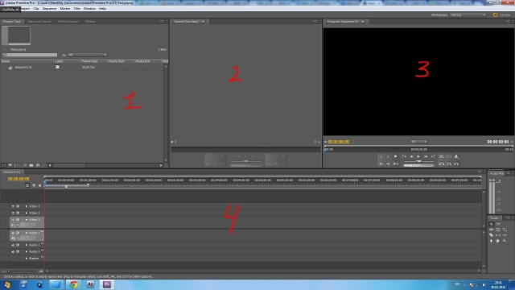Toggle Video 2 track output eye
515x290 pixels.
[x=13, y=213]
